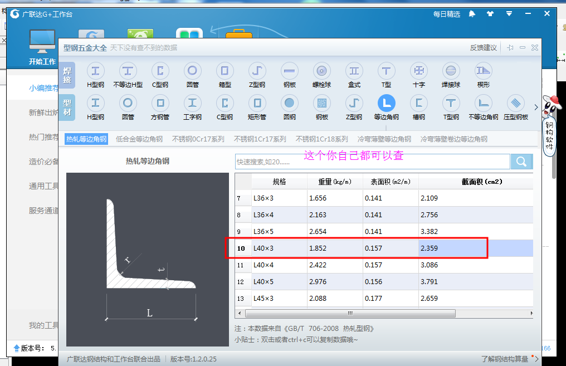Click the angle steel diagram image
Screen dimensions: 566x366
click(147, 260)
